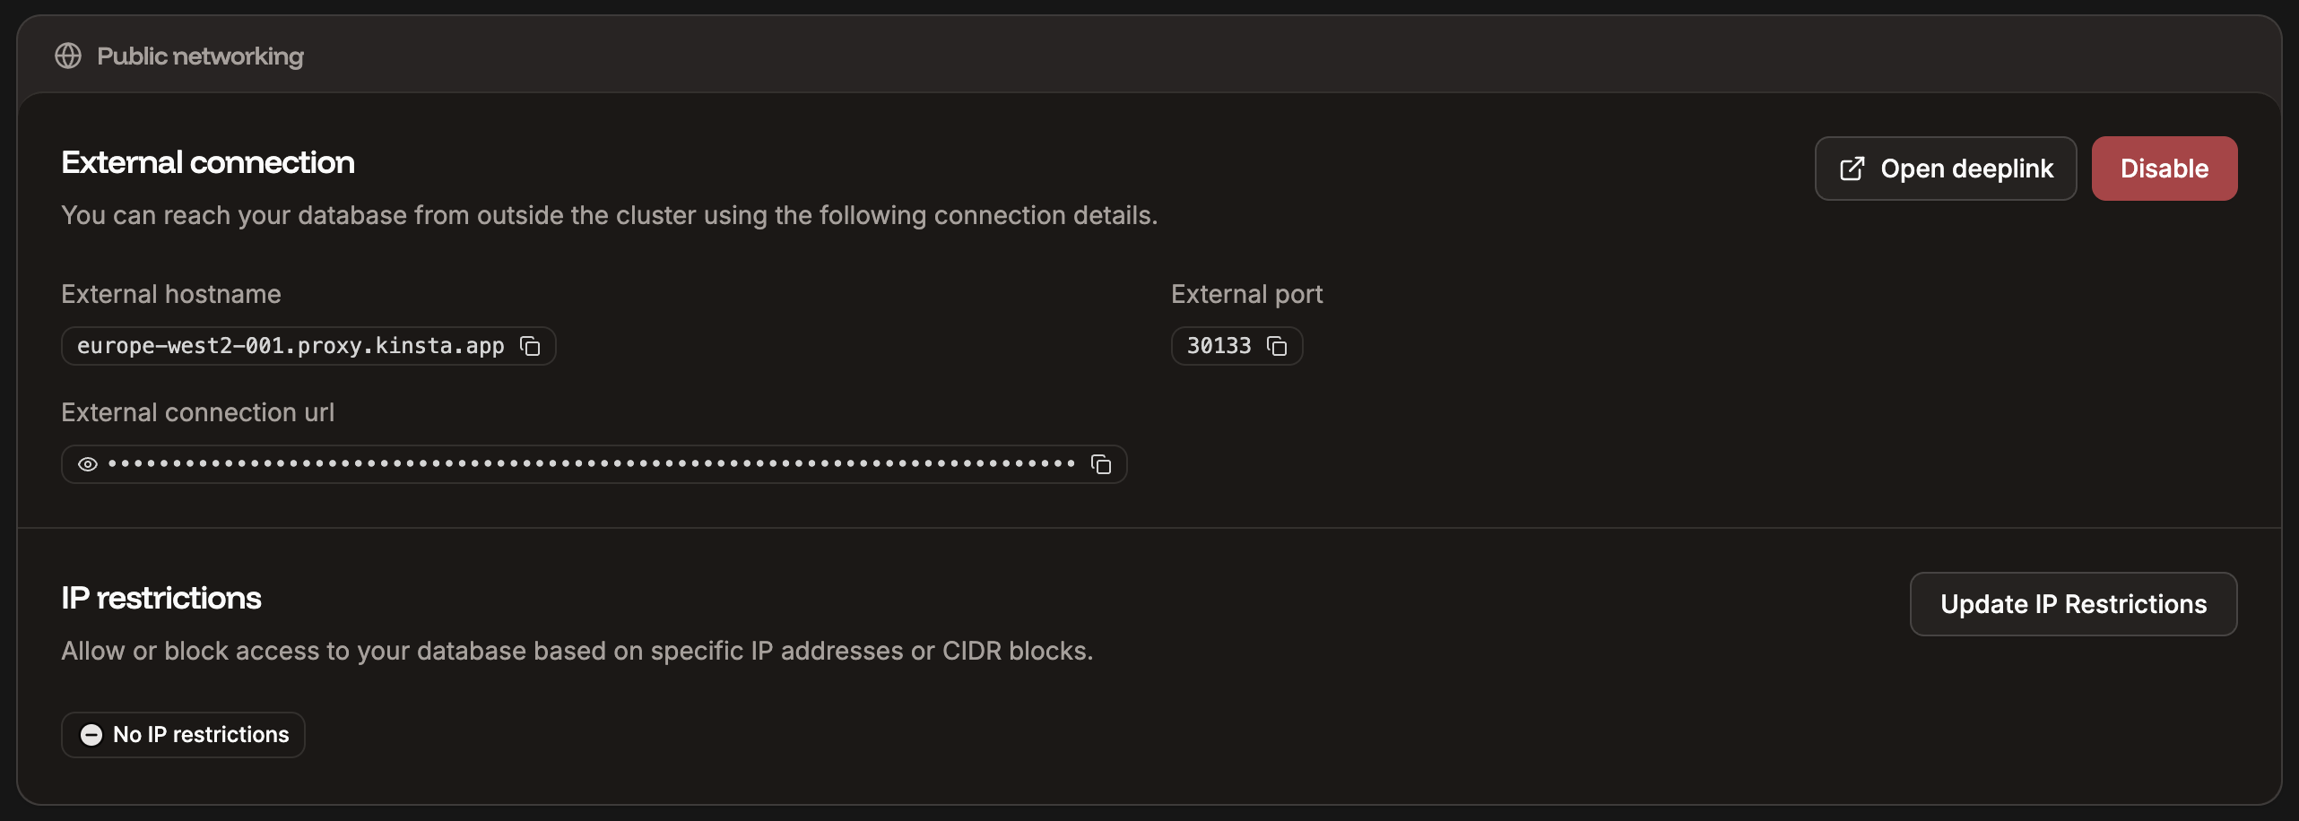
Task: Copy the external connection url
Action: [x=1101, y=464]
